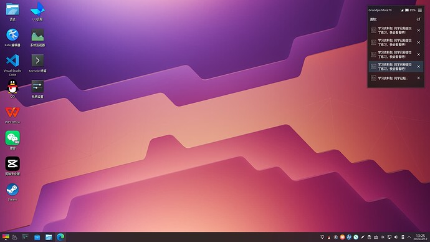Viewport: 430px width, 242px height.
Task: Click the blue round icon in system tray
Action: (x=349, y=237)
